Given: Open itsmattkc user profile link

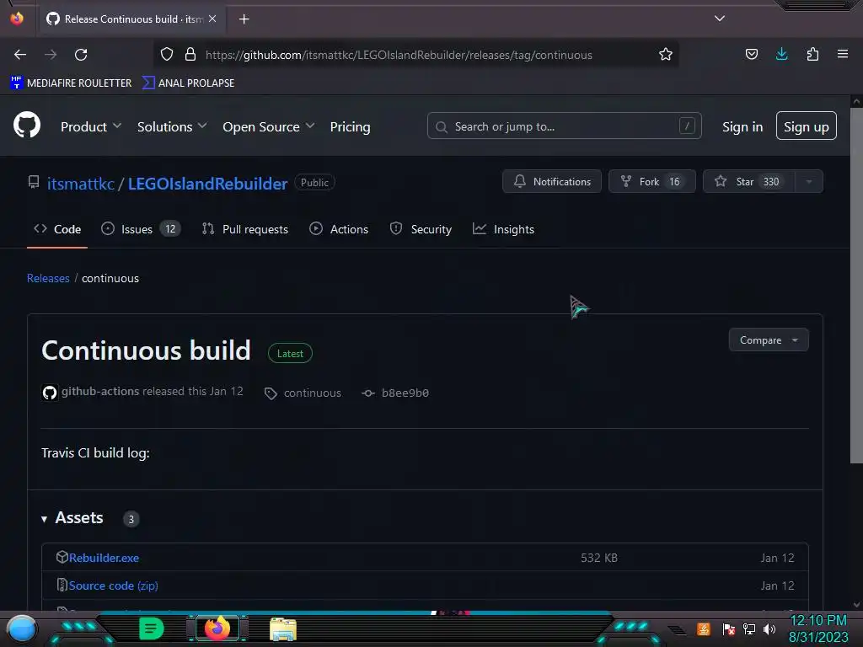Looking at the screenshot, I should [x=80, y=183].
